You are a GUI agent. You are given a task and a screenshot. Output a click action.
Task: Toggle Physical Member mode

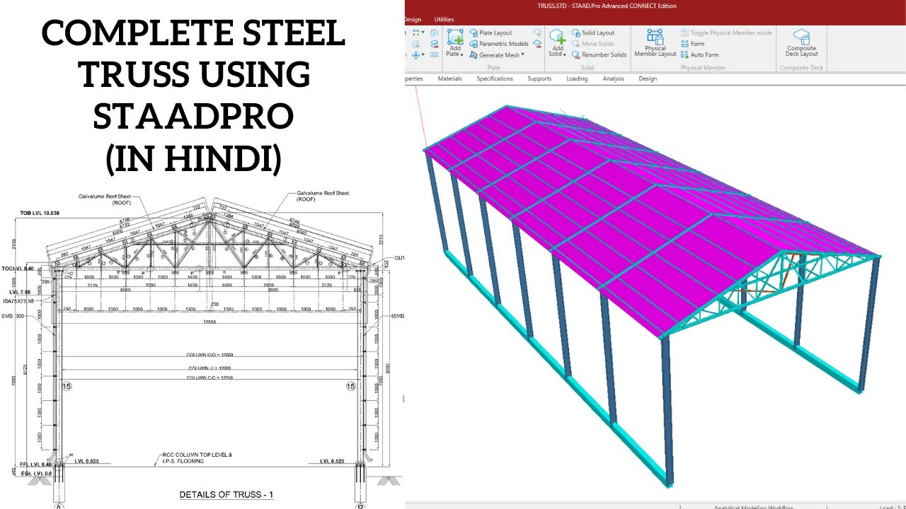pos(726,33)
